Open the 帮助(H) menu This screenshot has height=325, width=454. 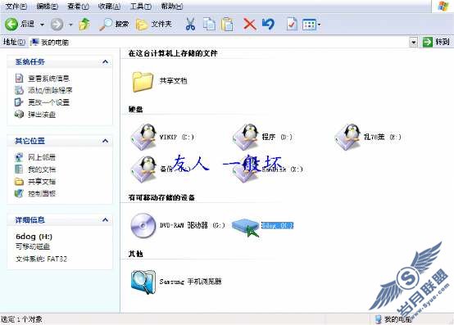(172, 7)
